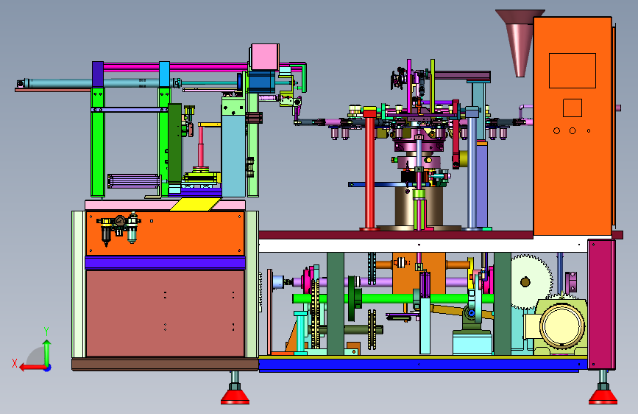Click the 'Y' axis label
638x414 pixels.
pos(46,331)
